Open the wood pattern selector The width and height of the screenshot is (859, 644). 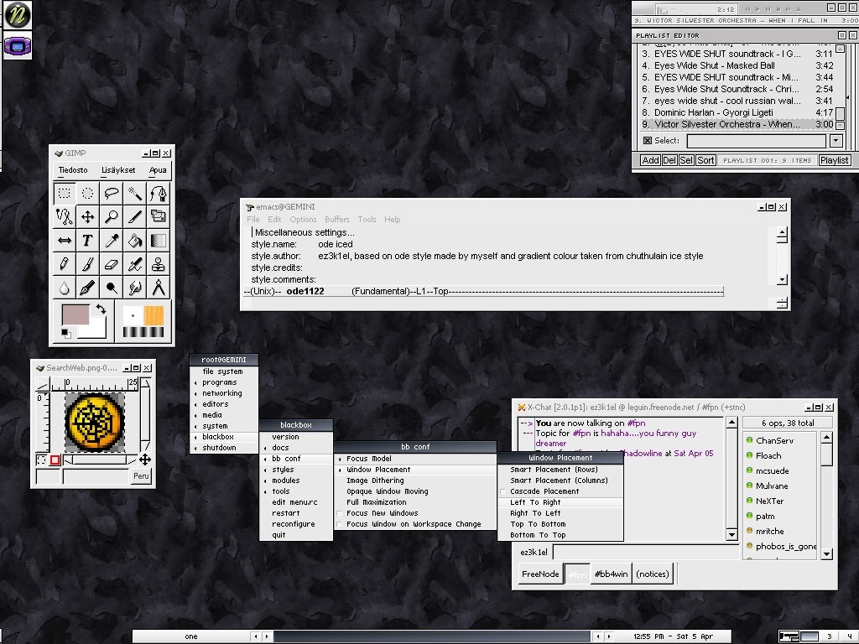pos(154,315)
